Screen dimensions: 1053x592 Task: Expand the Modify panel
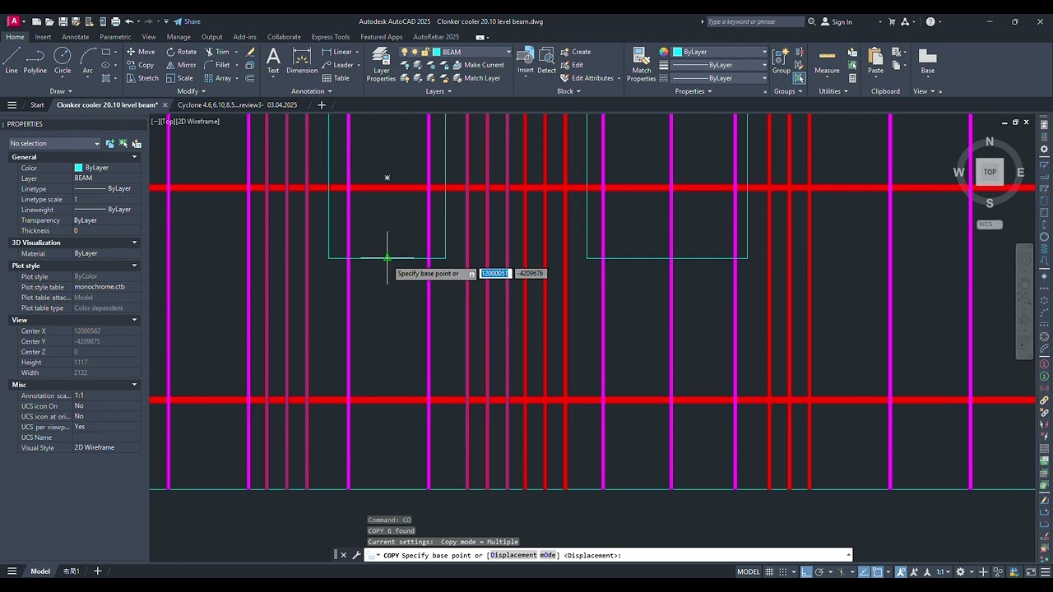coord(191,91)
